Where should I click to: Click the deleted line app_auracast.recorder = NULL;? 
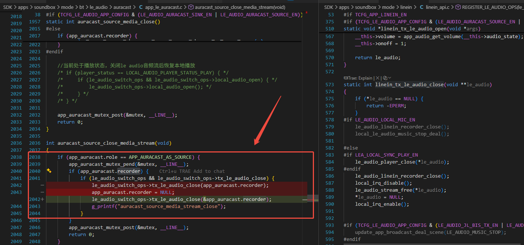click(133, 192)
